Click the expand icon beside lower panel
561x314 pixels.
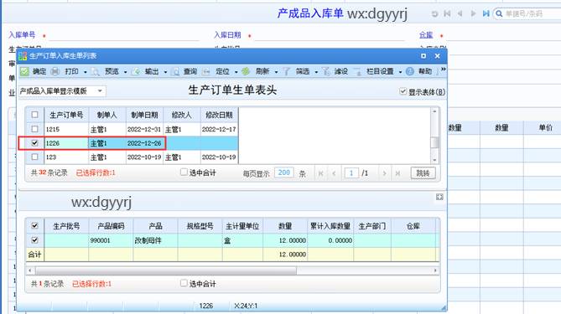[439, 197]
